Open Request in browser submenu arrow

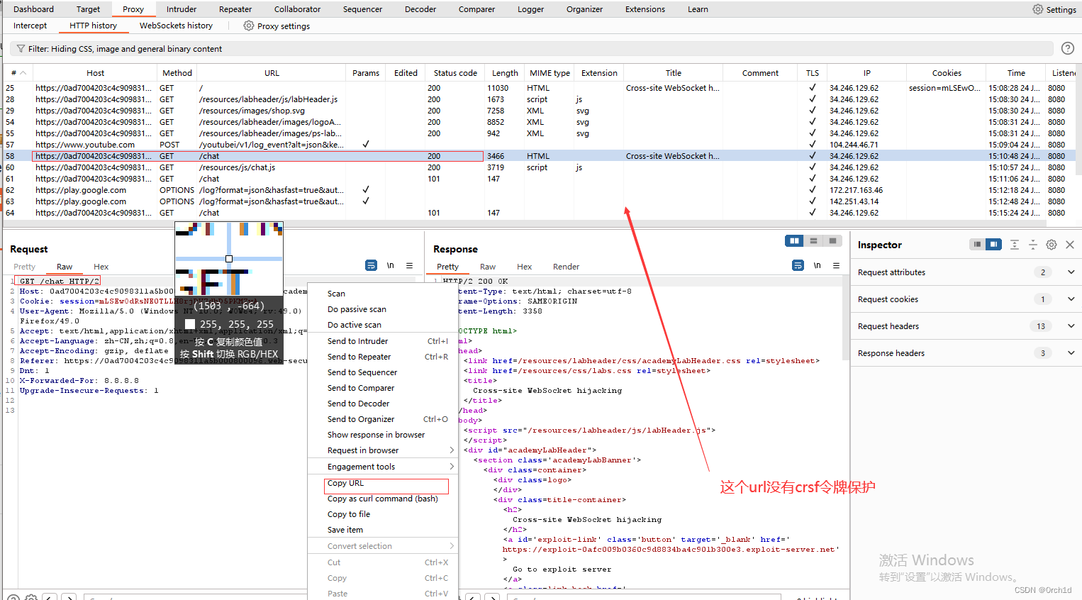click(x=452, y=450)
